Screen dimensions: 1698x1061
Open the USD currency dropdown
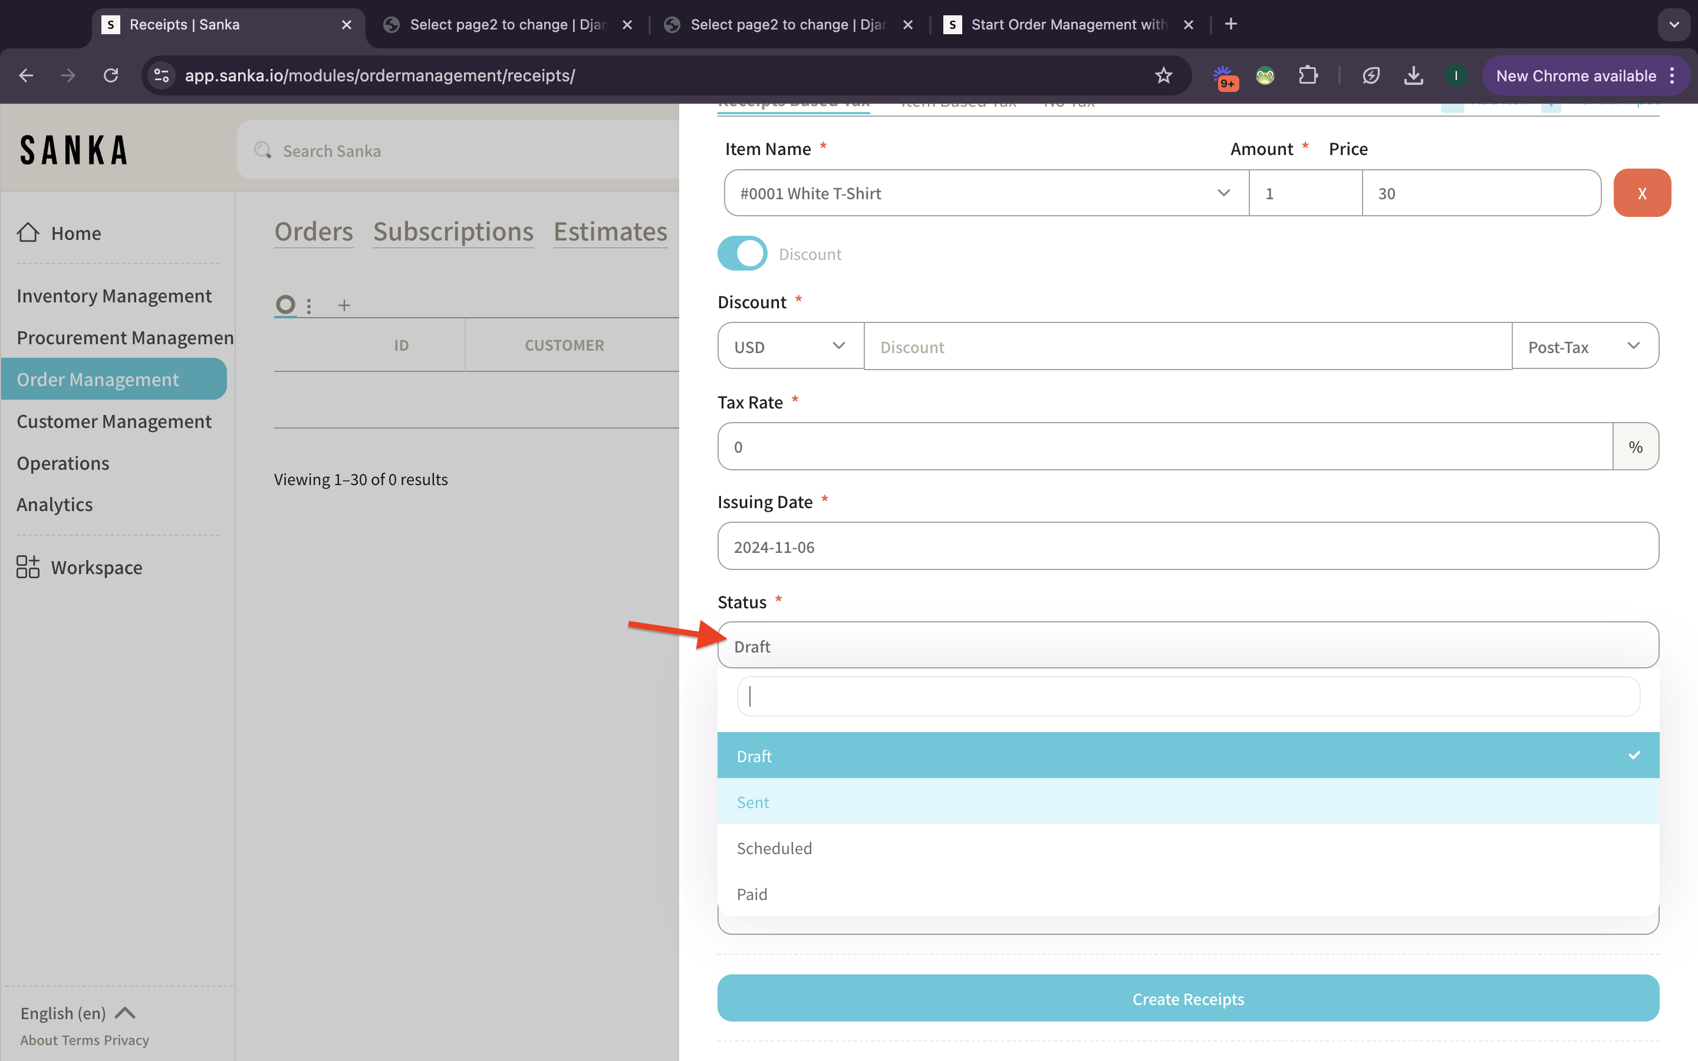789,346
